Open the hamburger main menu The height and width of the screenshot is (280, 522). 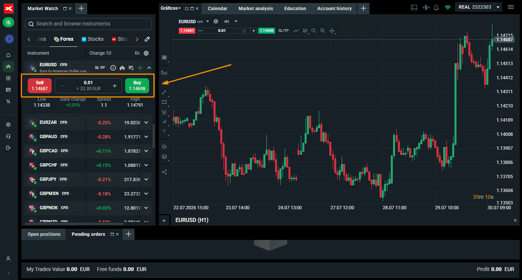tap(511, 7)
